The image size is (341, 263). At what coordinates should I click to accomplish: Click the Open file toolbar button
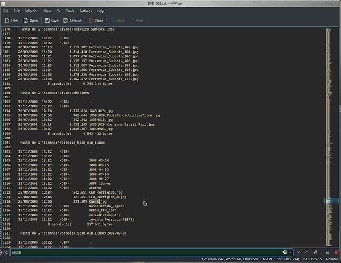[31, 21]
